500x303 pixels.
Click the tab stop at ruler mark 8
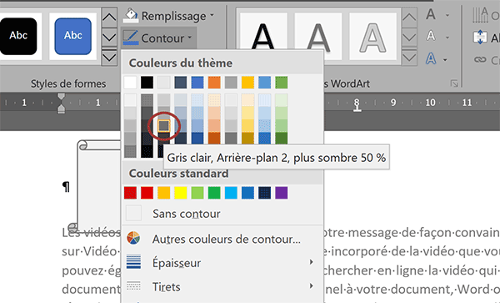tap(357, 109)
